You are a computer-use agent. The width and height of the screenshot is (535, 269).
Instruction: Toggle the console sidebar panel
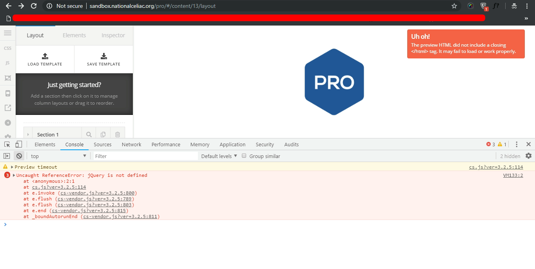click(7, 156)
